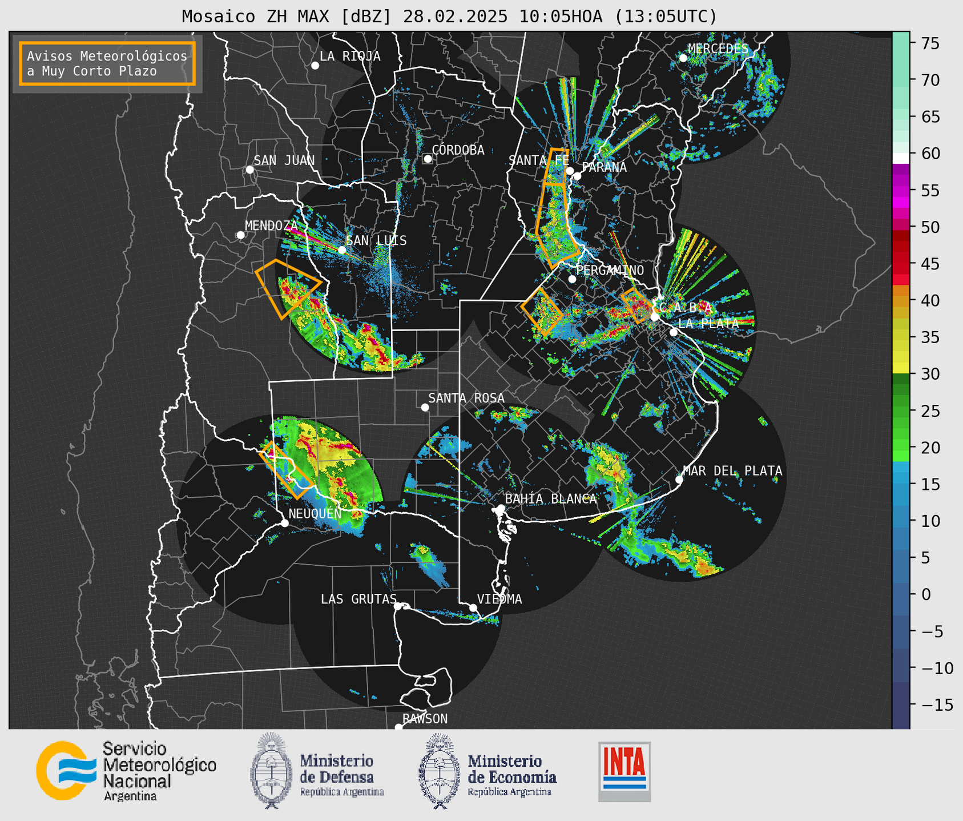Select the SAN JUAN city marker
Screen dimensions: 963x821
(249, 170)
